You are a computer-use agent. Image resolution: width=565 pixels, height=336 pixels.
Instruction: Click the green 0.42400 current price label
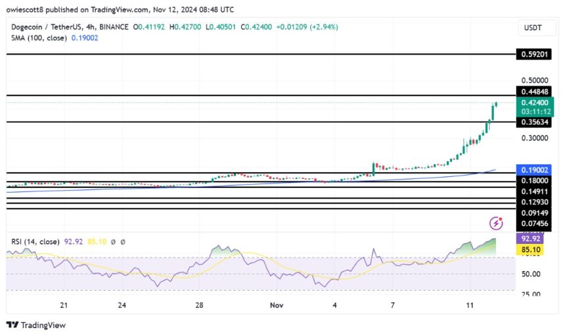click(x=537, y=103)
